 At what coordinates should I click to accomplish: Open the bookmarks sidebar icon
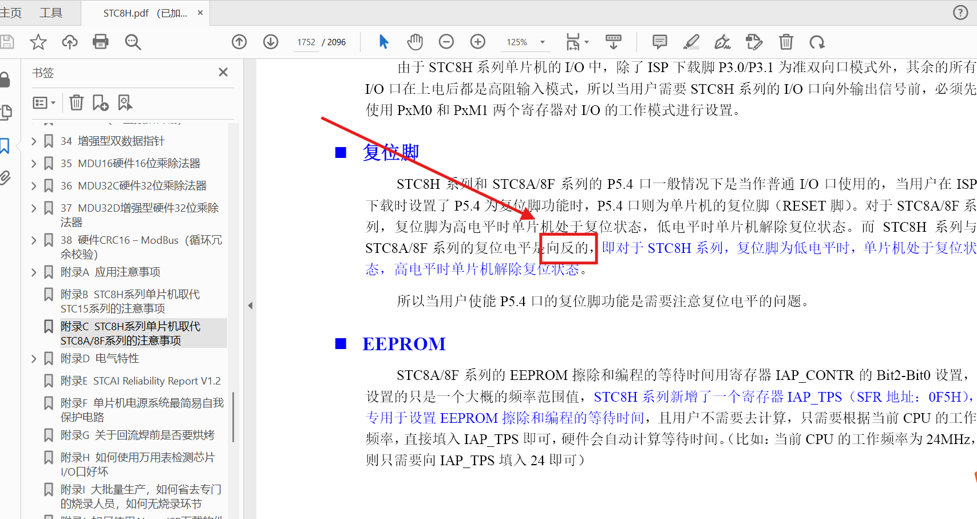coord(5,146)
